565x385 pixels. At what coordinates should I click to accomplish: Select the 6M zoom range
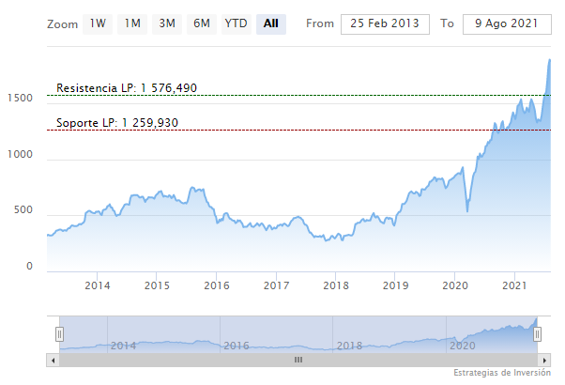click(x=202, y=24)
